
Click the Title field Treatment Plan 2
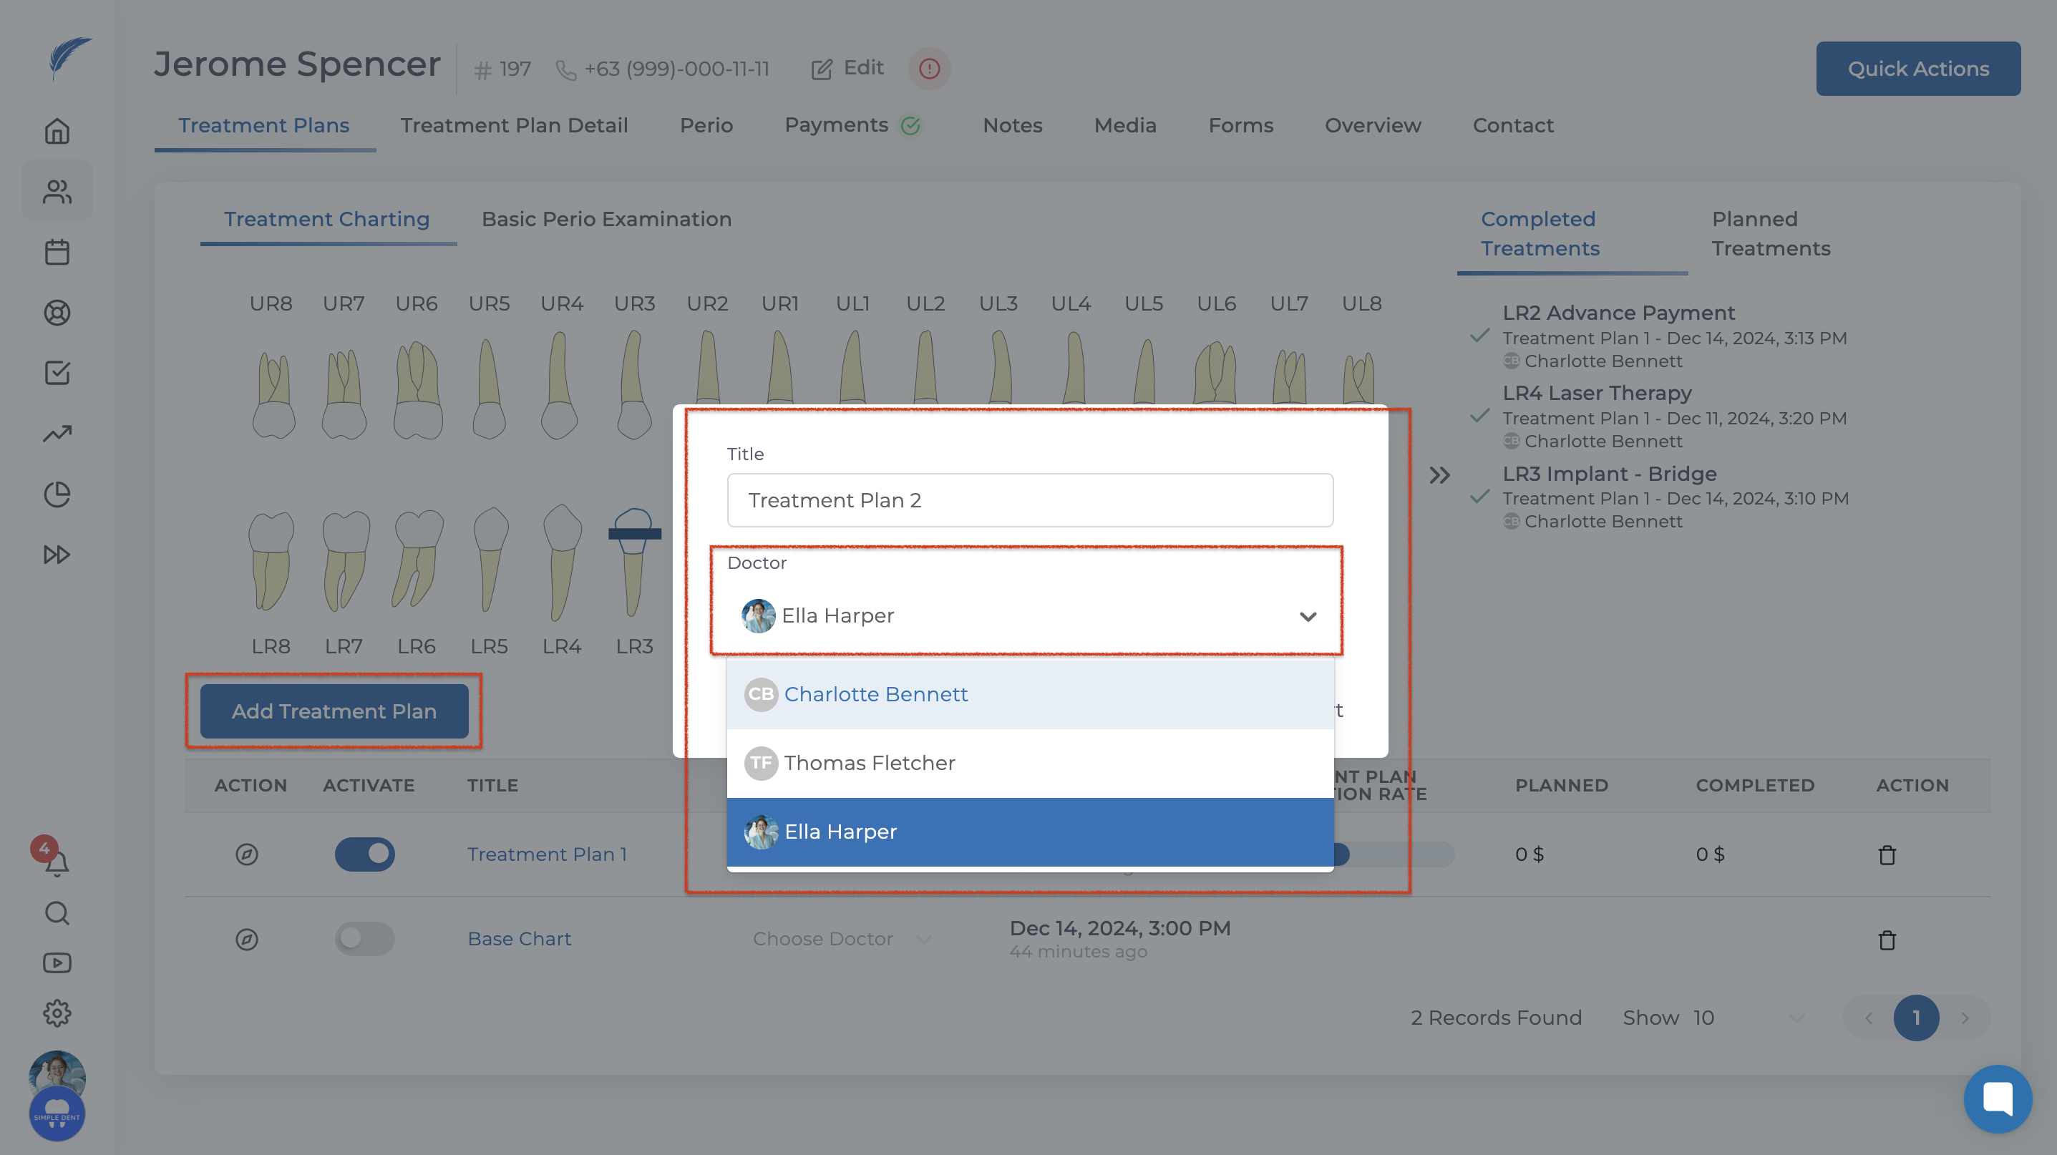coord(1029,500)
